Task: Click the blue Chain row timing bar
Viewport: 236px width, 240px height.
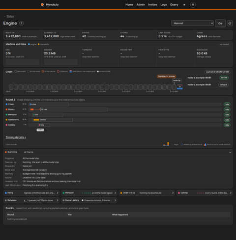Action: [x=30, y=104]
